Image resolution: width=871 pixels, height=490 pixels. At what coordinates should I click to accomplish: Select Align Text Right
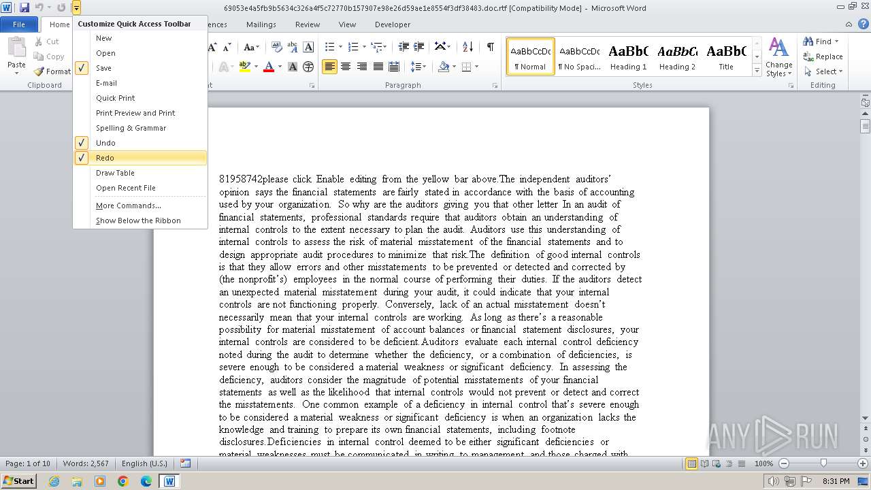click(x=361, y=67)
